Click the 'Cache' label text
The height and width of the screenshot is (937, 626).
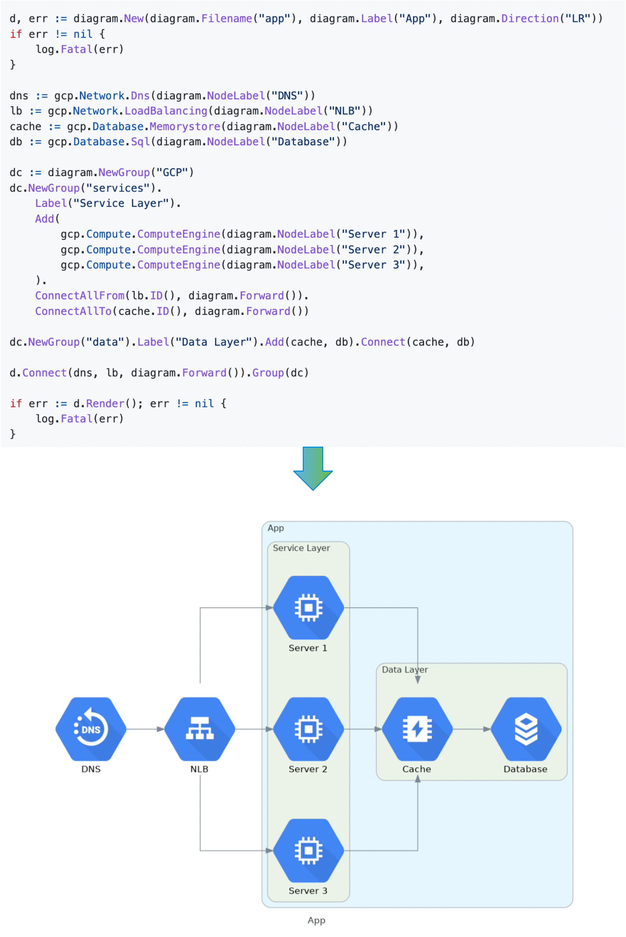point(417,769)
